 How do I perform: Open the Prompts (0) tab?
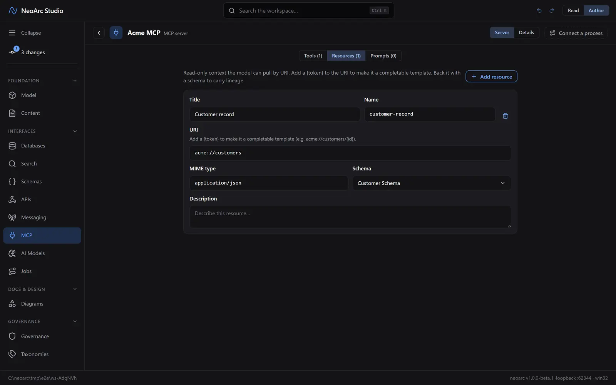pyautogui.click(x=383, y=56)
